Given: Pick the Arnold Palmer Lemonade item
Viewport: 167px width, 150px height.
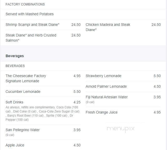Looking at the screenshot, I should pyautogui.click(x=106, y=86).
